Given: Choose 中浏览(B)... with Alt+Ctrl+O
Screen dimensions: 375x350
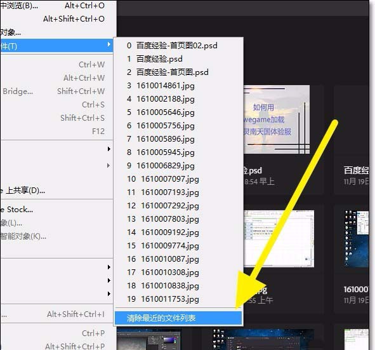Looking at the screenshot, I should point(56,6).
